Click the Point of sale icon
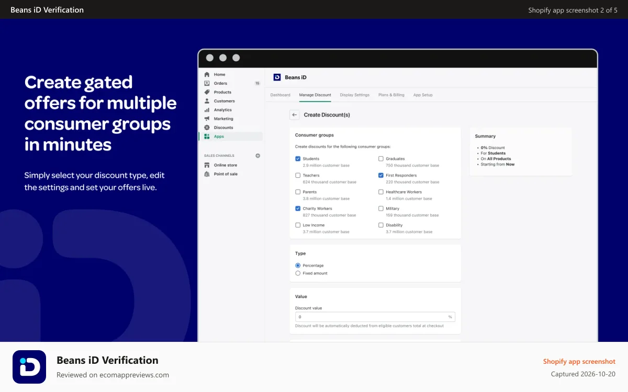This screenshot has width=628, height=392. click(207, 174)
